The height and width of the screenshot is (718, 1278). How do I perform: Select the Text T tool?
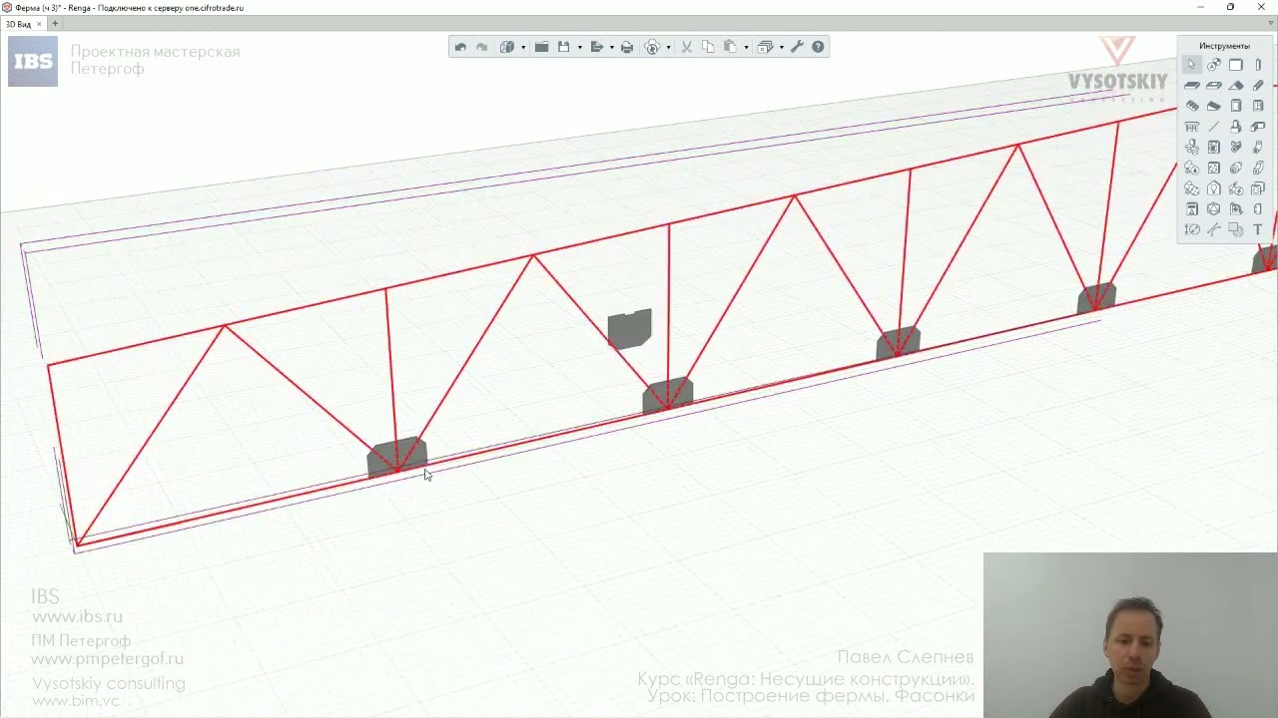(x=1258, y=229)
